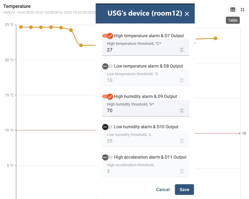Enable Low humidity alarm & D10 Output
Image resolution: width=249 pixels, height=199 pixels.
tap(108, 127)
